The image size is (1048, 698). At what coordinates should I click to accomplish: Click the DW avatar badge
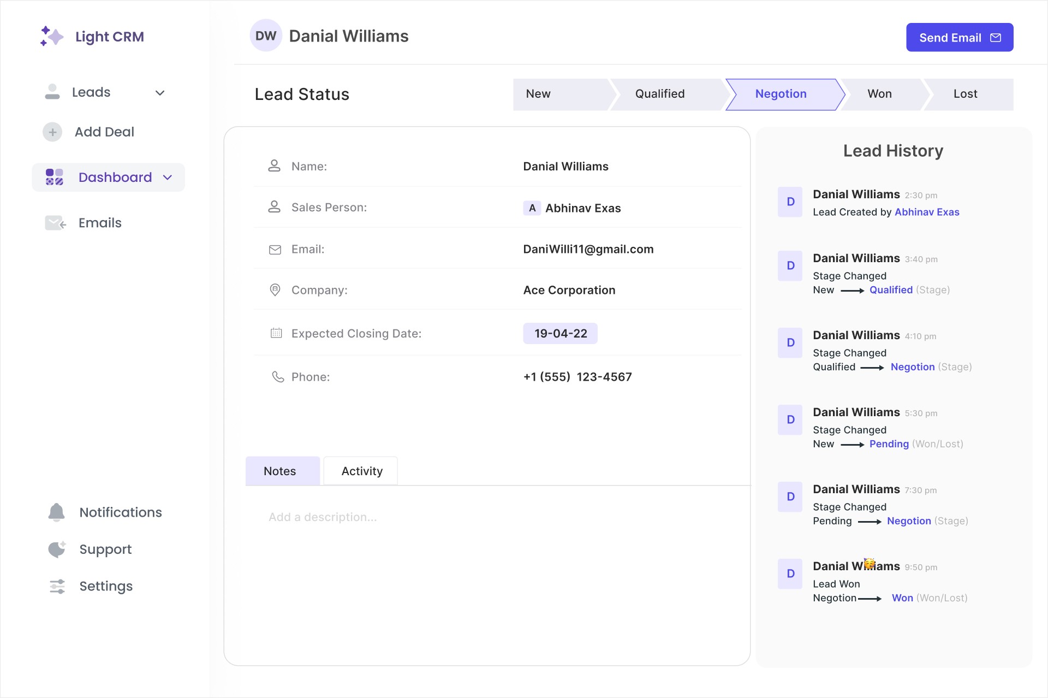[266, 36]
